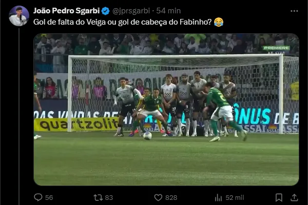Open the @jprsgarbi handle link

(x=131, y=11)
